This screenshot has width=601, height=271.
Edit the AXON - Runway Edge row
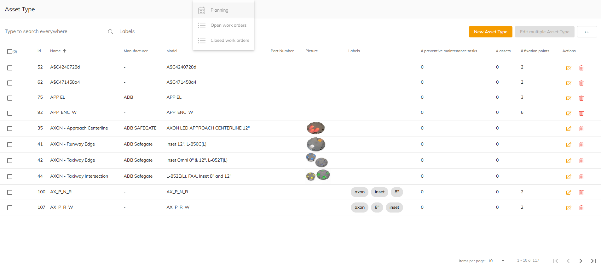[569, 145]
